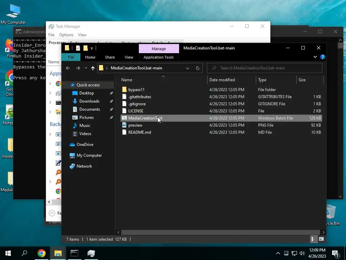Click the search MediaCreationTool.bat-main field
346x260 pixels.
click(x=264, y=68)
